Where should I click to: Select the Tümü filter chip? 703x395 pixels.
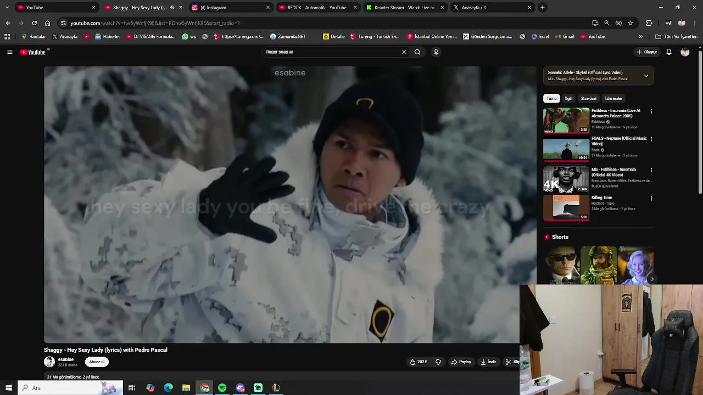click(x=551, y=99)
